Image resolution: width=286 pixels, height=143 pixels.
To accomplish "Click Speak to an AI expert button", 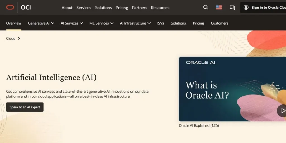I will coord(25,107).
